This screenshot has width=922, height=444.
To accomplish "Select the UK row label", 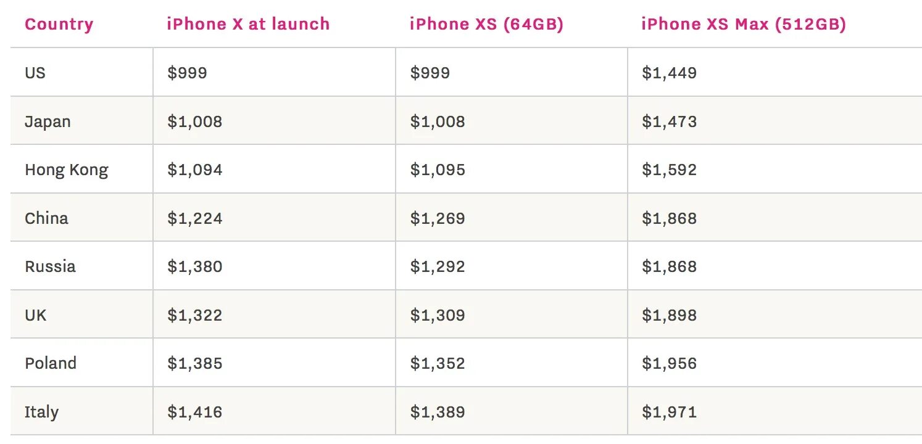I will click(x=36, y=315).
